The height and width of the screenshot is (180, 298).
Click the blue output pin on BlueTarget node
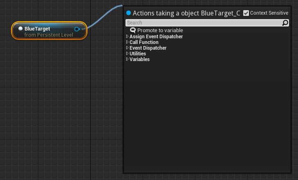77,29
